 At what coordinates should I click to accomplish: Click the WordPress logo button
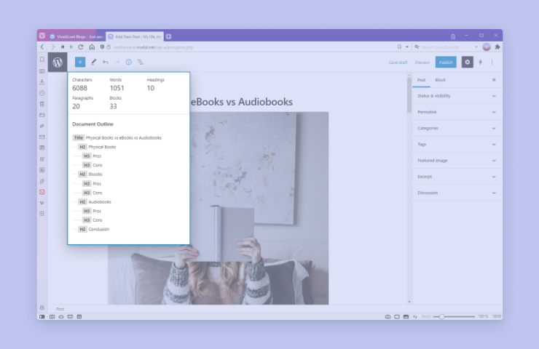point(58,62)
